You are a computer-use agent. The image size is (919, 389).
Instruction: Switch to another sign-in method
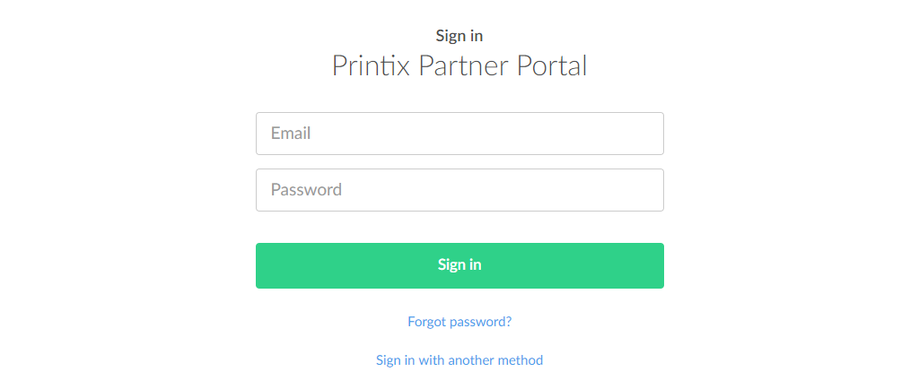459,360
